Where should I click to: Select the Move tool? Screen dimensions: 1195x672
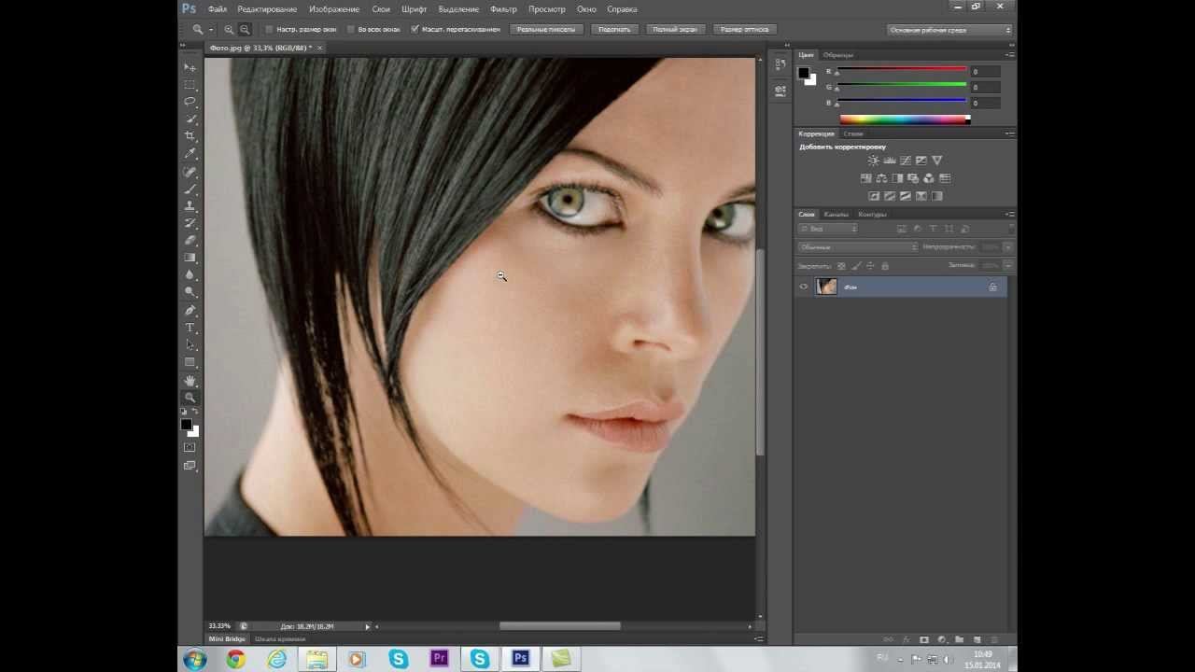pos(190,68)
